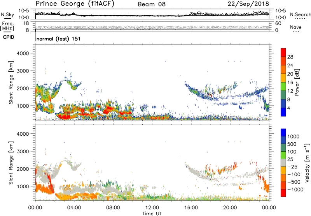Click the "N.Search" legend label

[300, 14]
